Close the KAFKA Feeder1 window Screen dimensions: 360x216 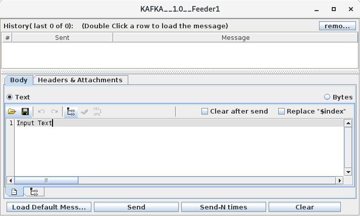coord(351,9)
